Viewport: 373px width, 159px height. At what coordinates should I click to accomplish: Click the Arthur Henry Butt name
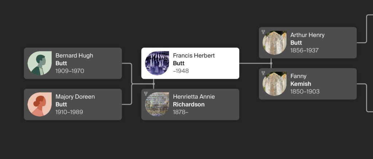coord(307,39)
